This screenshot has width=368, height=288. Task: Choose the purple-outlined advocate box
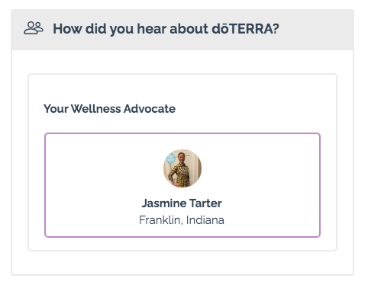[x=182, y=185]
